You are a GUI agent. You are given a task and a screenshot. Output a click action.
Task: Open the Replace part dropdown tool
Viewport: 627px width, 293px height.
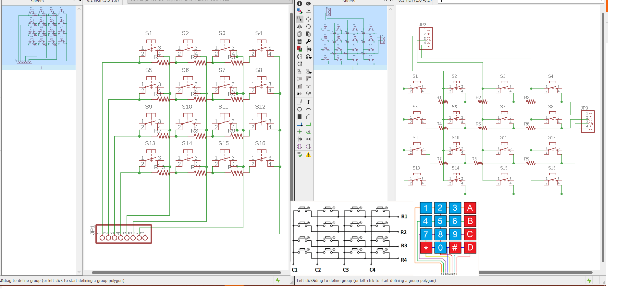click(x=309, y=56)
